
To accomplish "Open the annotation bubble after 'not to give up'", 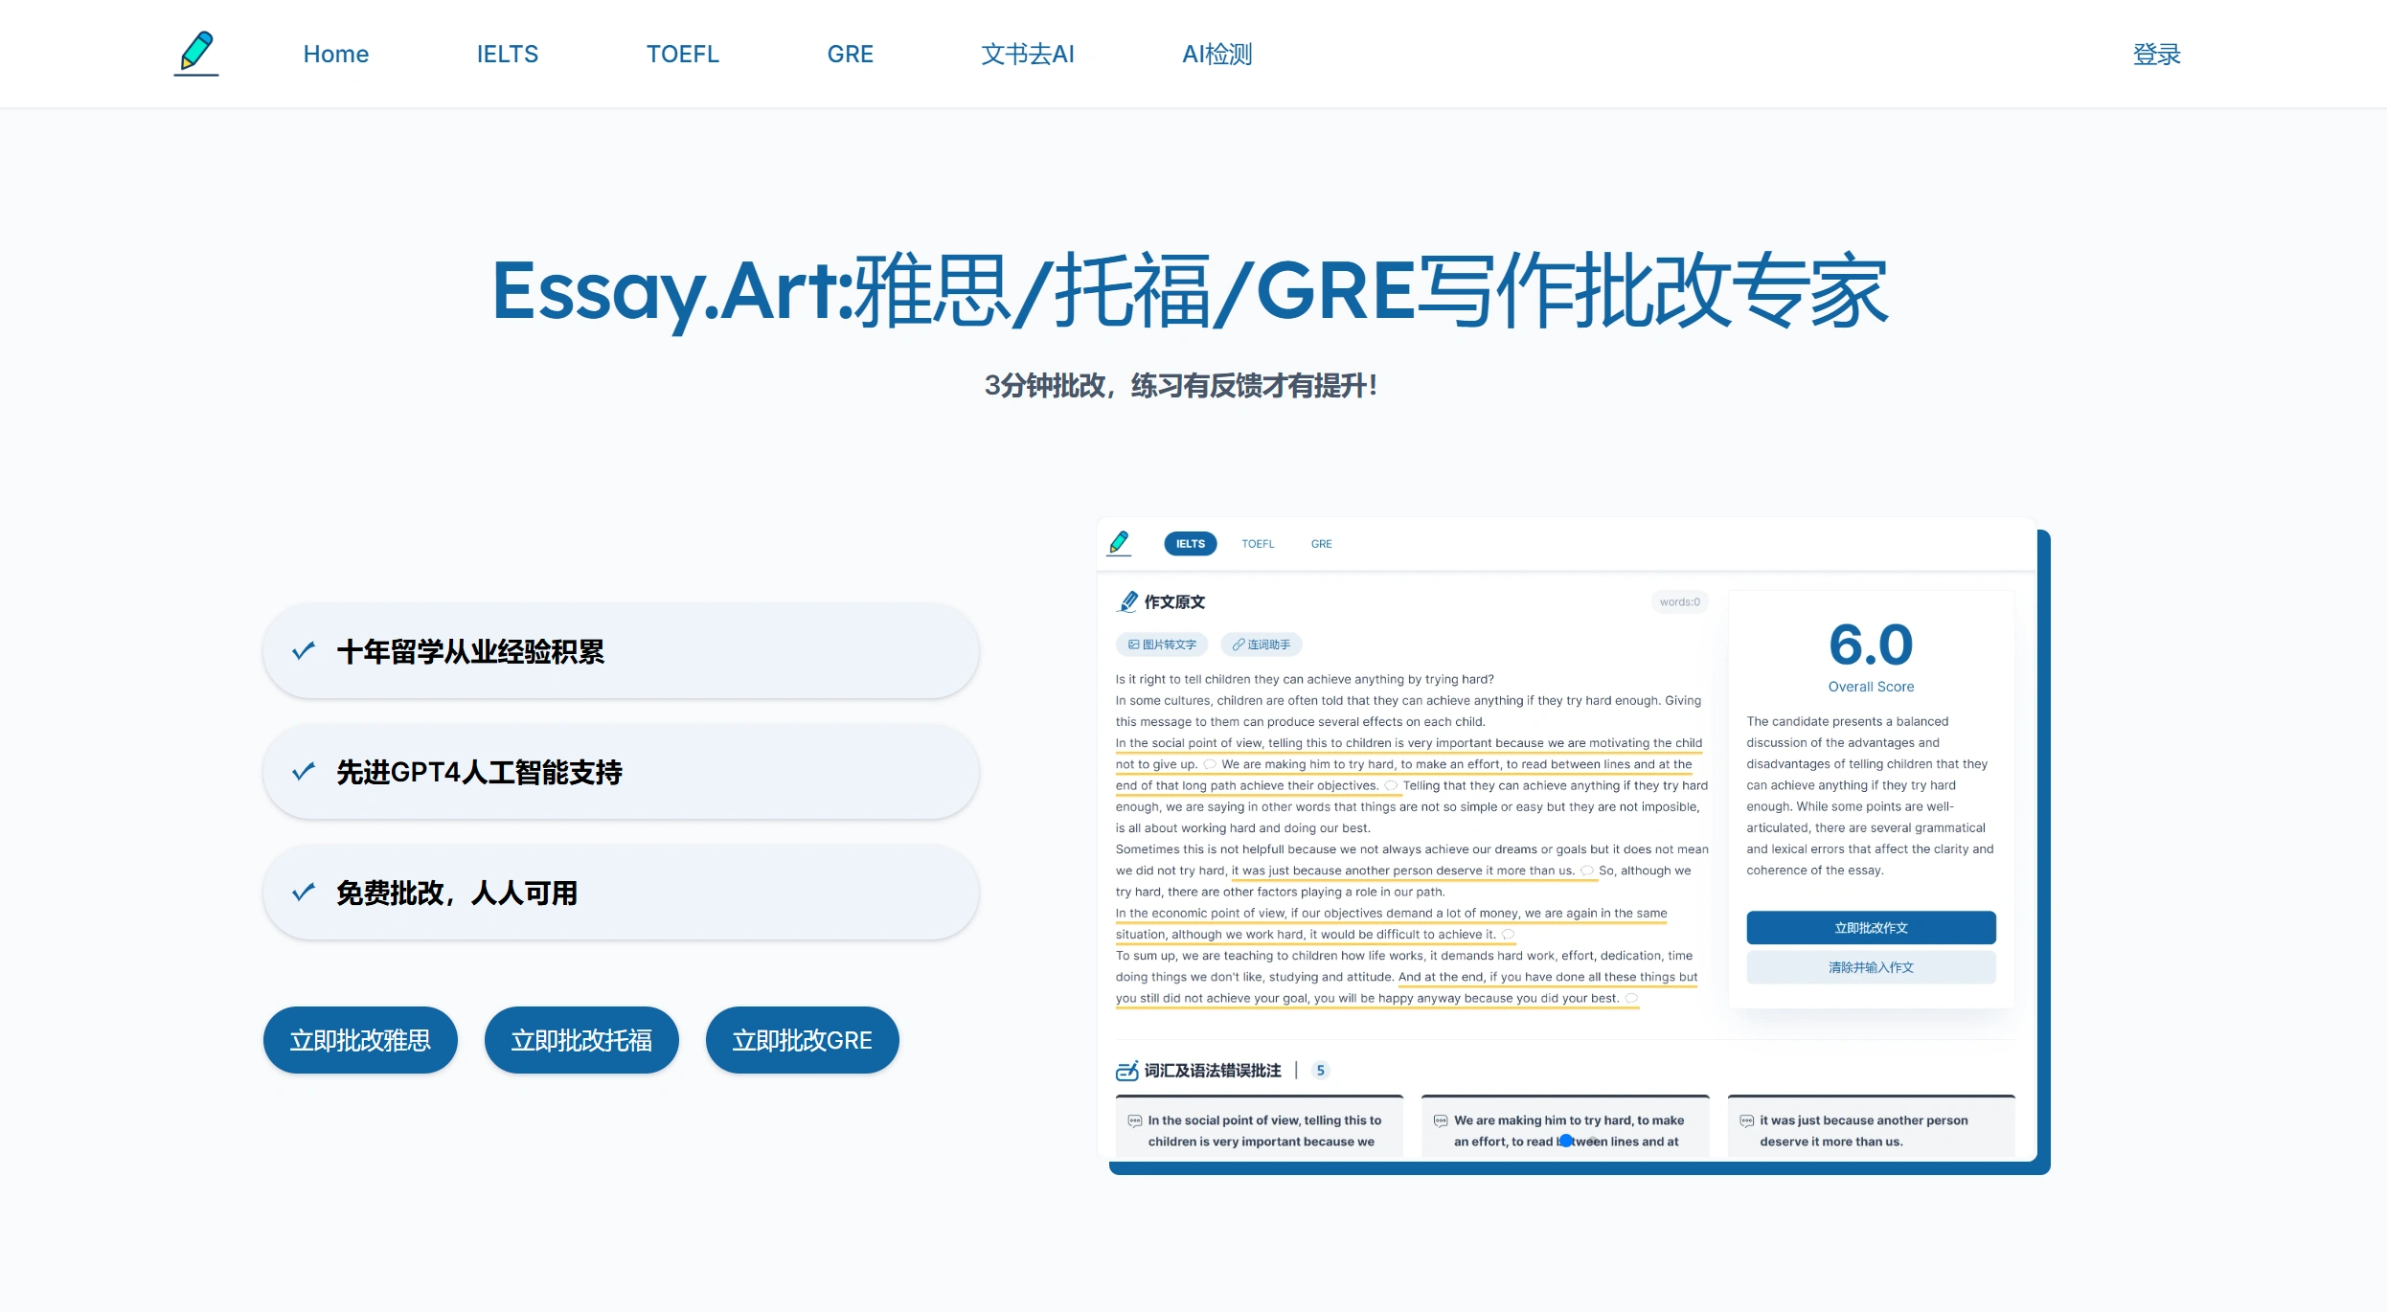I will 1211,764.
